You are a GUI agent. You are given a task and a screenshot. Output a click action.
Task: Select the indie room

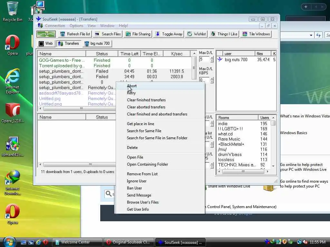[x=244, y=123]
